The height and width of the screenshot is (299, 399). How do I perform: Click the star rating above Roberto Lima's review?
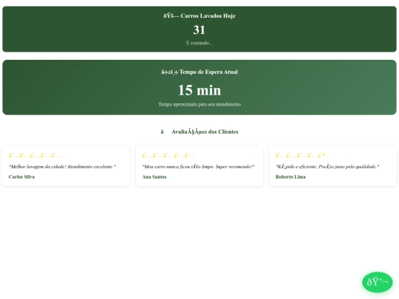pyautogui.click(x=300, y=155)
